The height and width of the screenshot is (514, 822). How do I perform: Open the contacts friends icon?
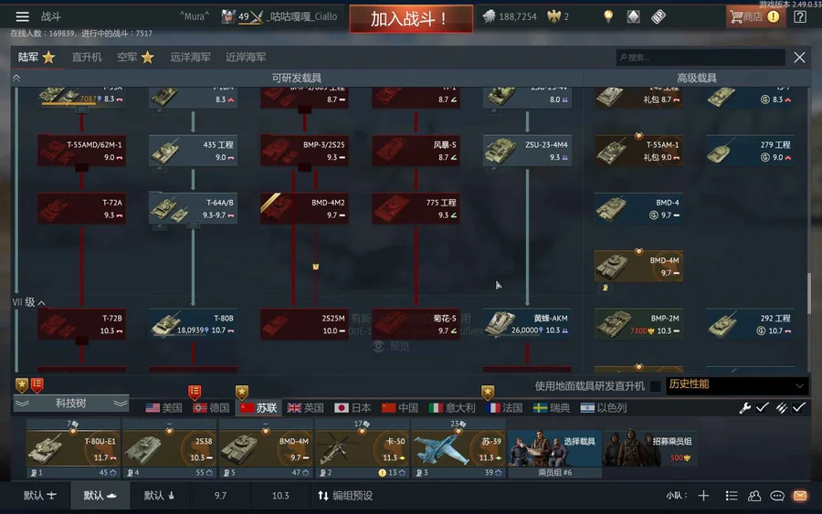click(x=754, y=496)
